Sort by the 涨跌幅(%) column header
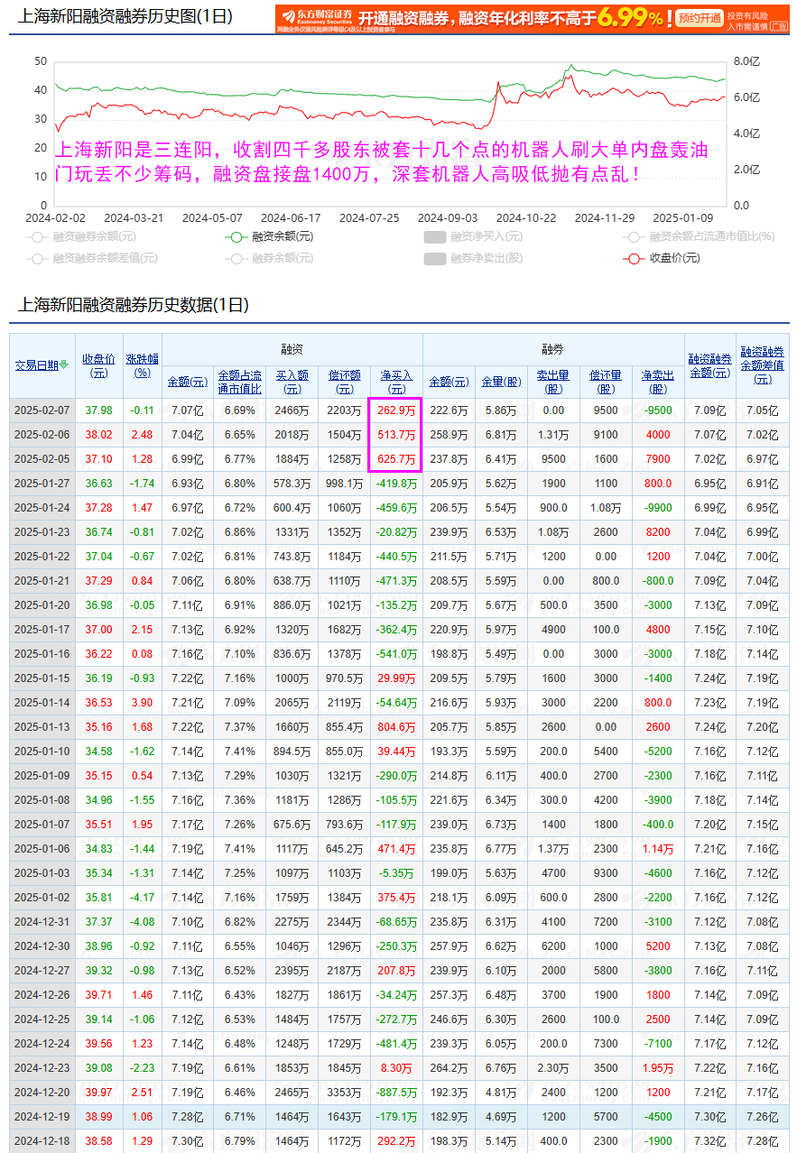Viewport: 797px width, 1153px height. pyautogui.click(x=142, y=365)
